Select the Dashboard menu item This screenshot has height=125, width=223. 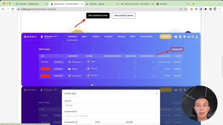point(72,36)
